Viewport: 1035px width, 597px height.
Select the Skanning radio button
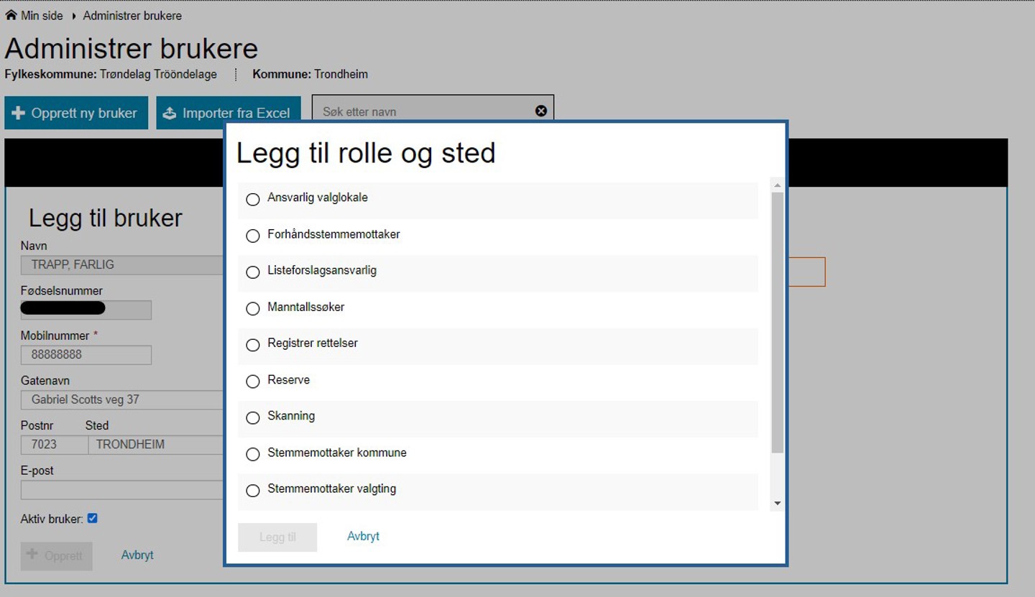pos(253,417)
